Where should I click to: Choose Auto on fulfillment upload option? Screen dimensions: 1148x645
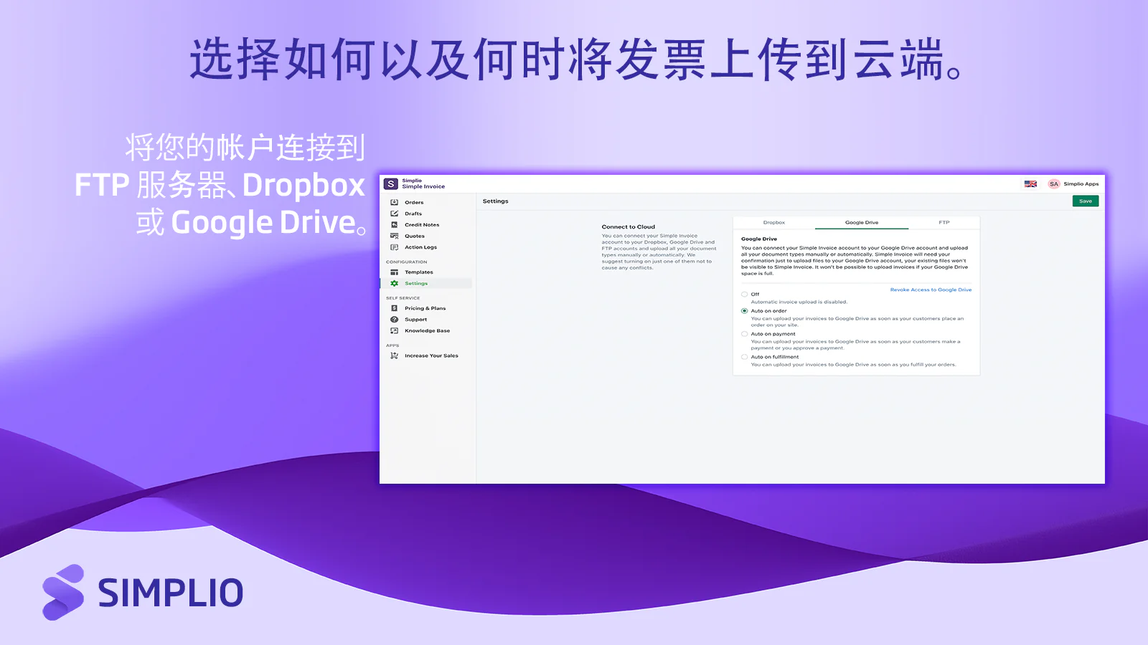pyautogui.click(x=744, y=357)
